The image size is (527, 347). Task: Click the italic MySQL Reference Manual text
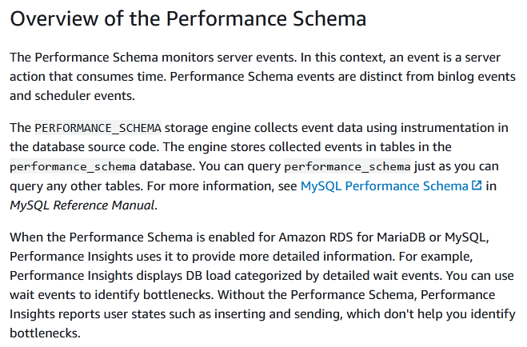[x=82, y=205]
